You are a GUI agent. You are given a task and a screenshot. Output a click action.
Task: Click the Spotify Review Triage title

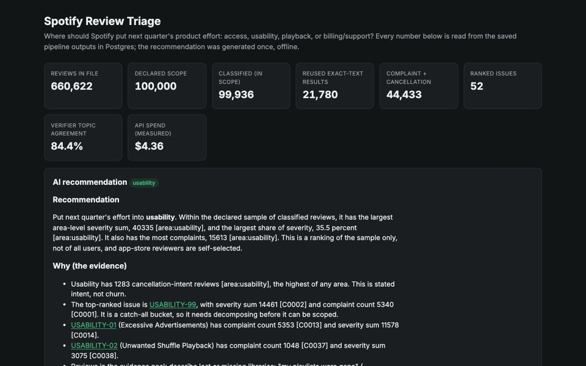coord(103,21)
